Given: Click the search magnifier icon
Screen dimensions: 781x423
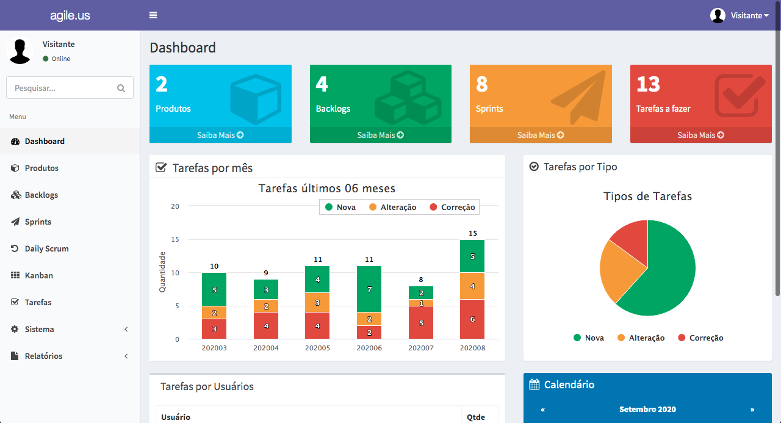Looking at the screenshot, I should coord(121,88).
